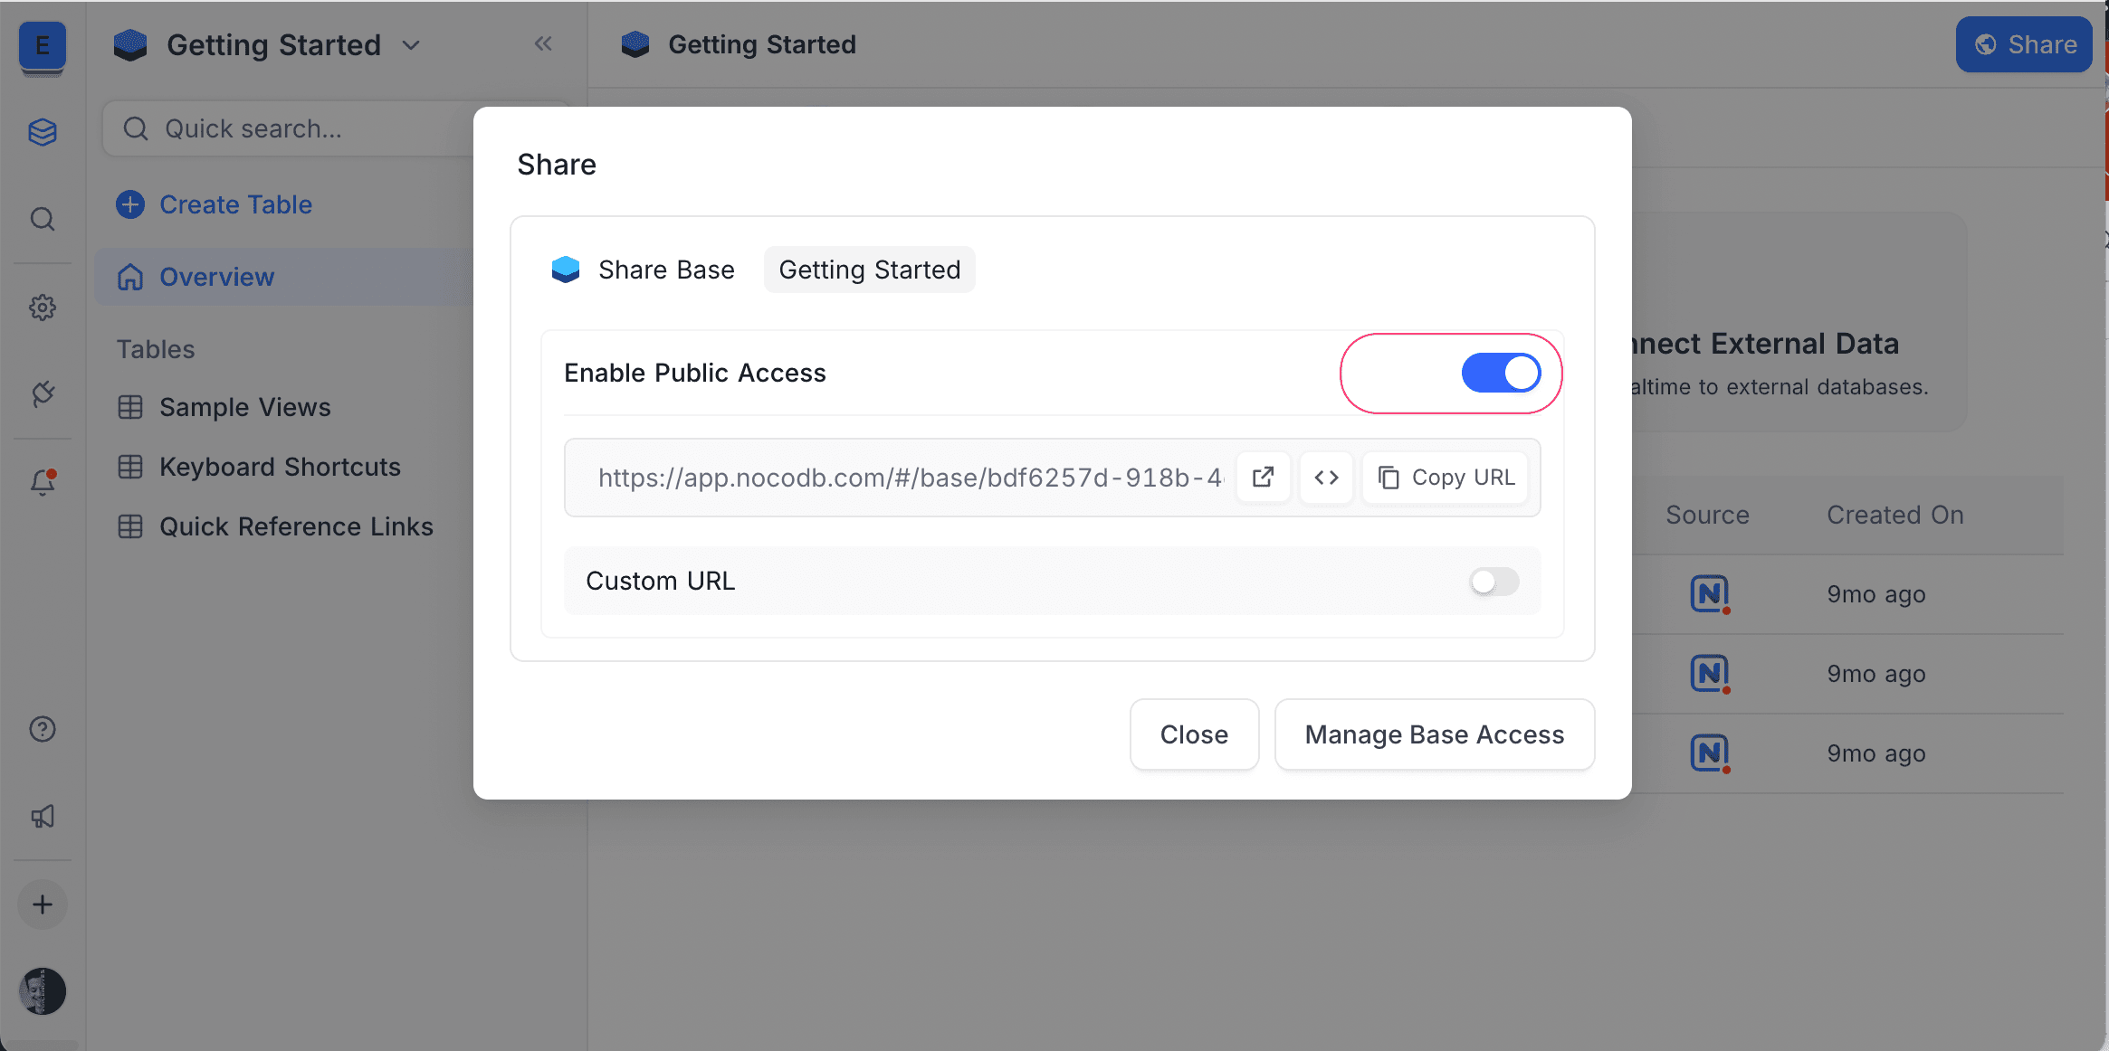View embed code using the angle-brackets icon
The height and width of the screenshot is (1051, 2109).
(1326, 477)
